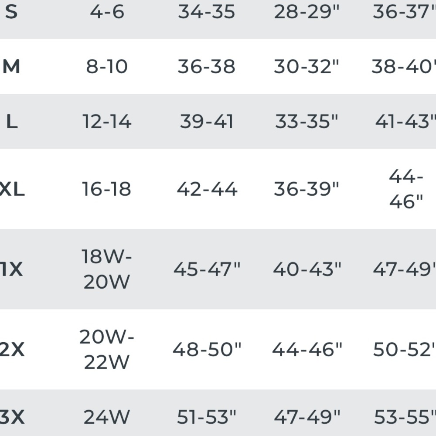Click the 39-41 measurement cell
The width and height of the screenshot is (436, 436).
click(x=207, y=122)
